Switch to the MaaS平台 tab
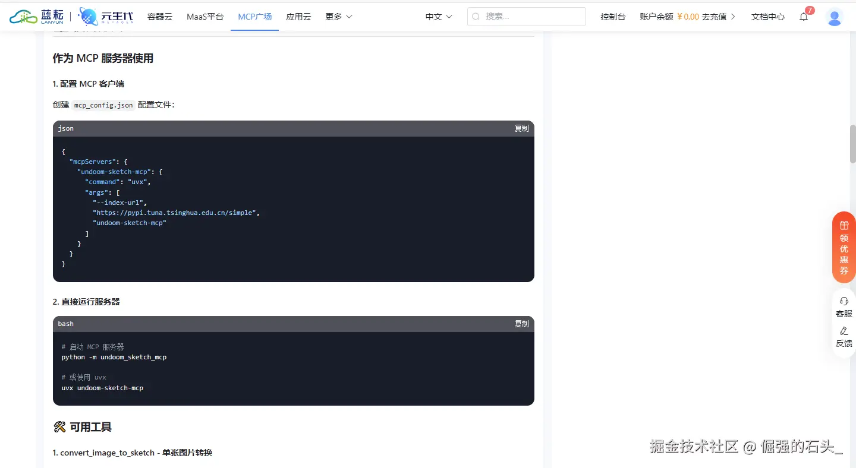This screenshot has width=856, height=468. (x=205, y=17)
